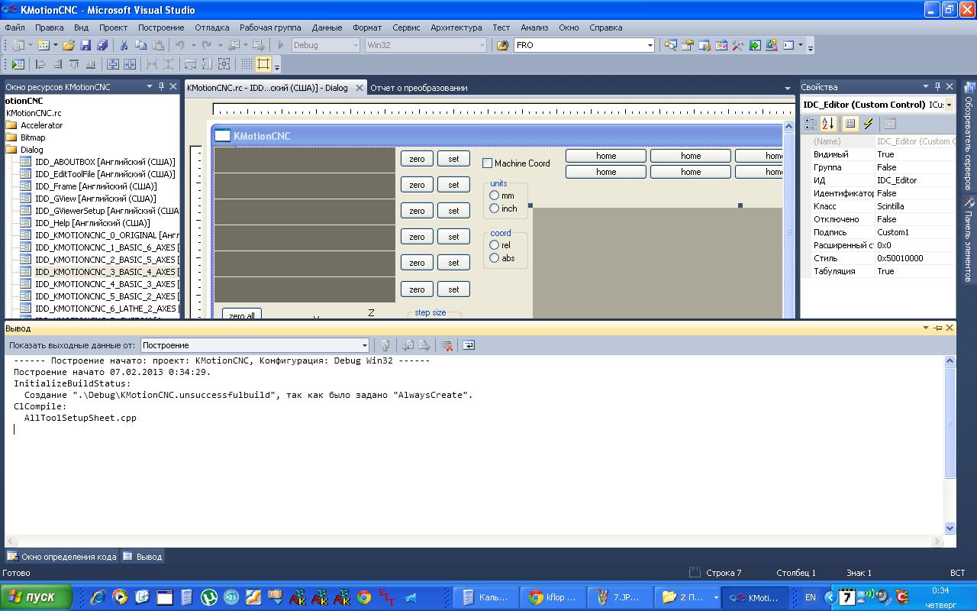The image size is (977, 611).
Task: Open the Properties Window toolbar icon
Action: point(687,45)
